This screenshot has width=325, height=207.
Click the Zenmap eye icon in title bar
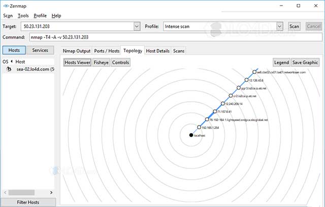6,5
